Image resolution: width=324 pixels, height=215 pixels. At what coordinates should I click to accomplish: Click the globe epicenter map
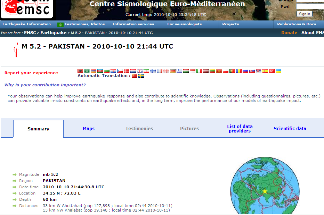pos(265,186)
